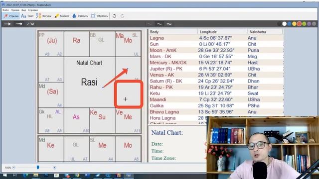Click the Mercury - MK/GK row
This screenshot has height=179, width=319.
216,63
